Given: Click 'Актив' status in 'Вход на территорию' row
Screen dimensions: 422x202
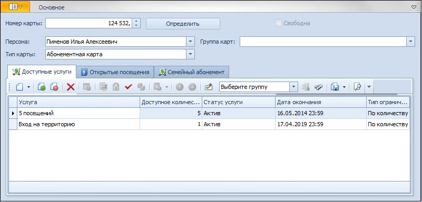Looking at the screenshot, I should pyautogui.click(x=239, y=124).
